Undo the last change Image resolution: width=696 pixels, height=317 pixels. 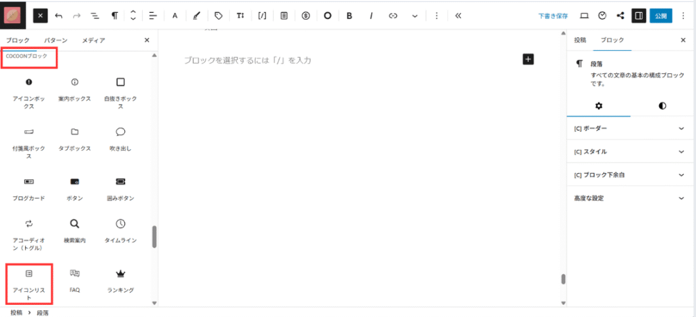(x=58, y=16)
